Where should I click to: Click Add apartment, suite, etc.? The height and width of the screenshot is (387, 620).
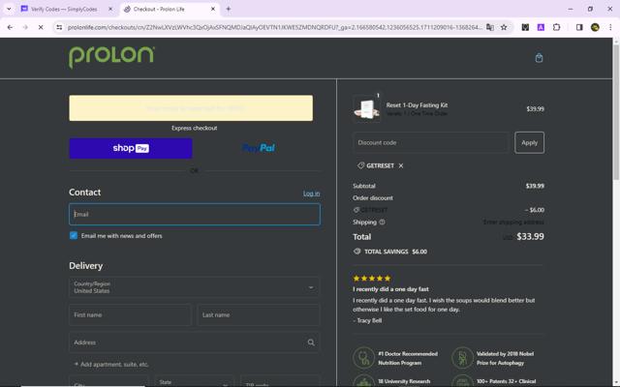pyautogui.click(x=111, y=364)
